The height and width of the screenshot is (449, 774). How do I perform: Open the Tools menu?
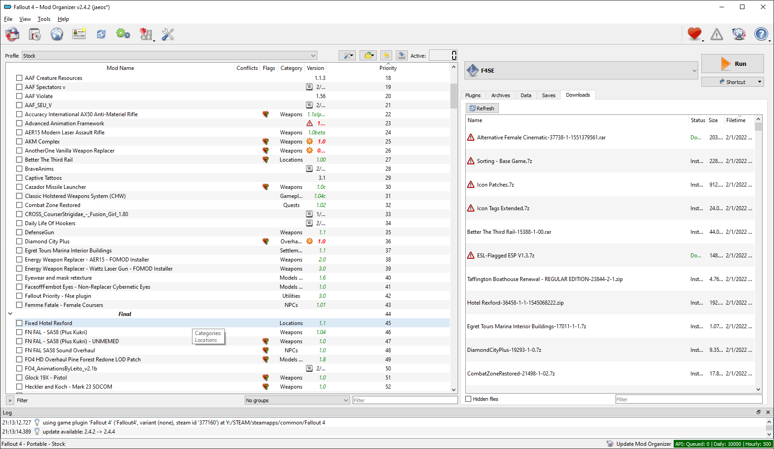tap(44, 19)
